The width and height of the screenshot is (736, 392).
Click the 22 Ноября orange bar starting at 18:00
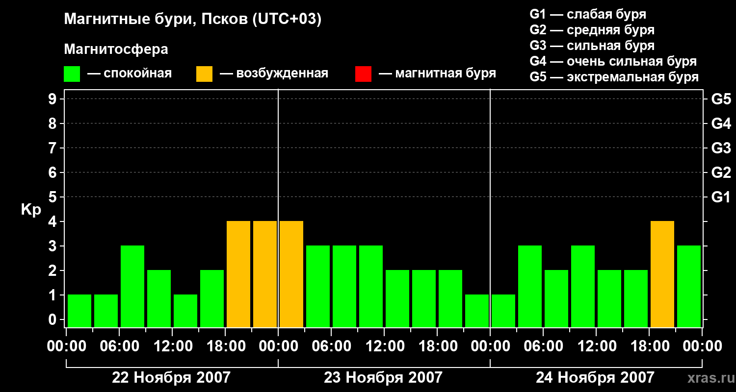point(238,274)
